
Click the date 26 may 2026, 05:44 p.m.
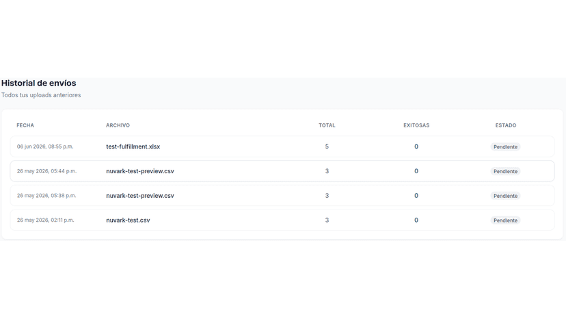tap(46, 171)
